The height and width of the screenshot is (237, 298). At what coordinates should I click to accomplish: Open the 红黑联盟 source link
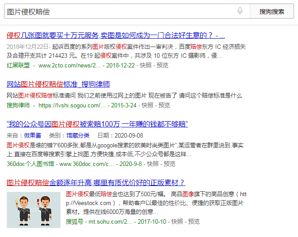[18, 65]
